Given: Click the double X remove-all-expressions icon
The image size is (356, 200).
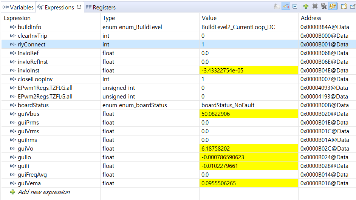Looking at the screenshot, I should tap(323, 6).
